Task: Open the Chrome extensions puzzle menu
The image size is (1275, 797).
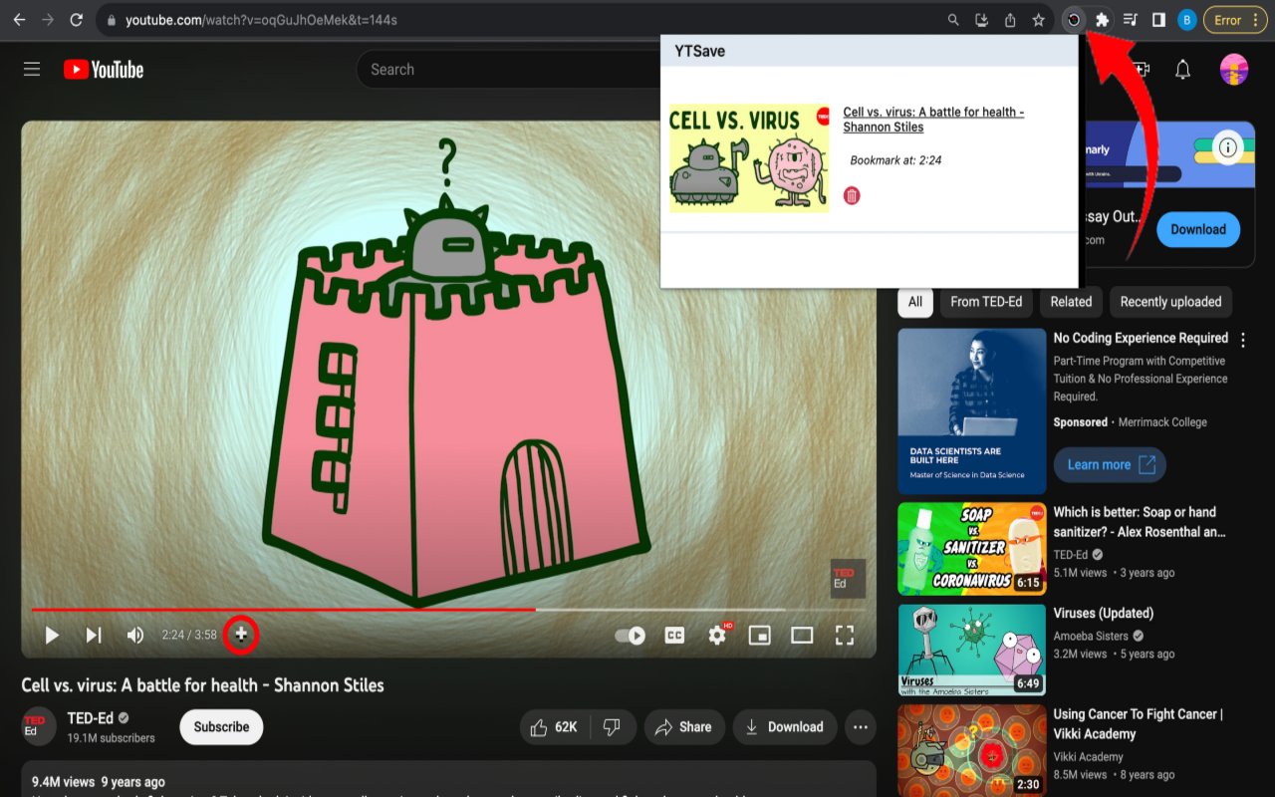Action: click(1102, 20)
